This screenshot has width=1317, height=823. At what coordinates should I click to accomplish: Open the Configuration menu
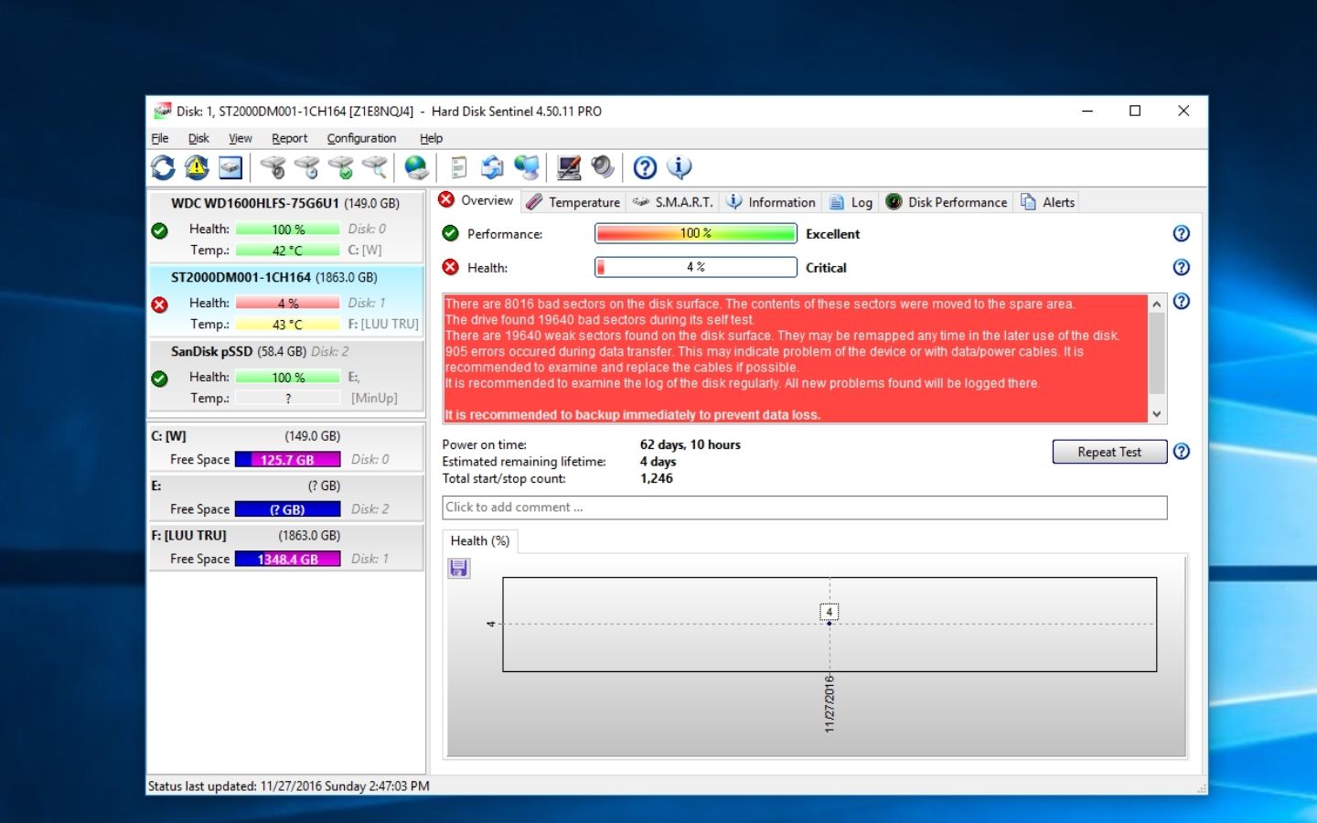(361, 138)
